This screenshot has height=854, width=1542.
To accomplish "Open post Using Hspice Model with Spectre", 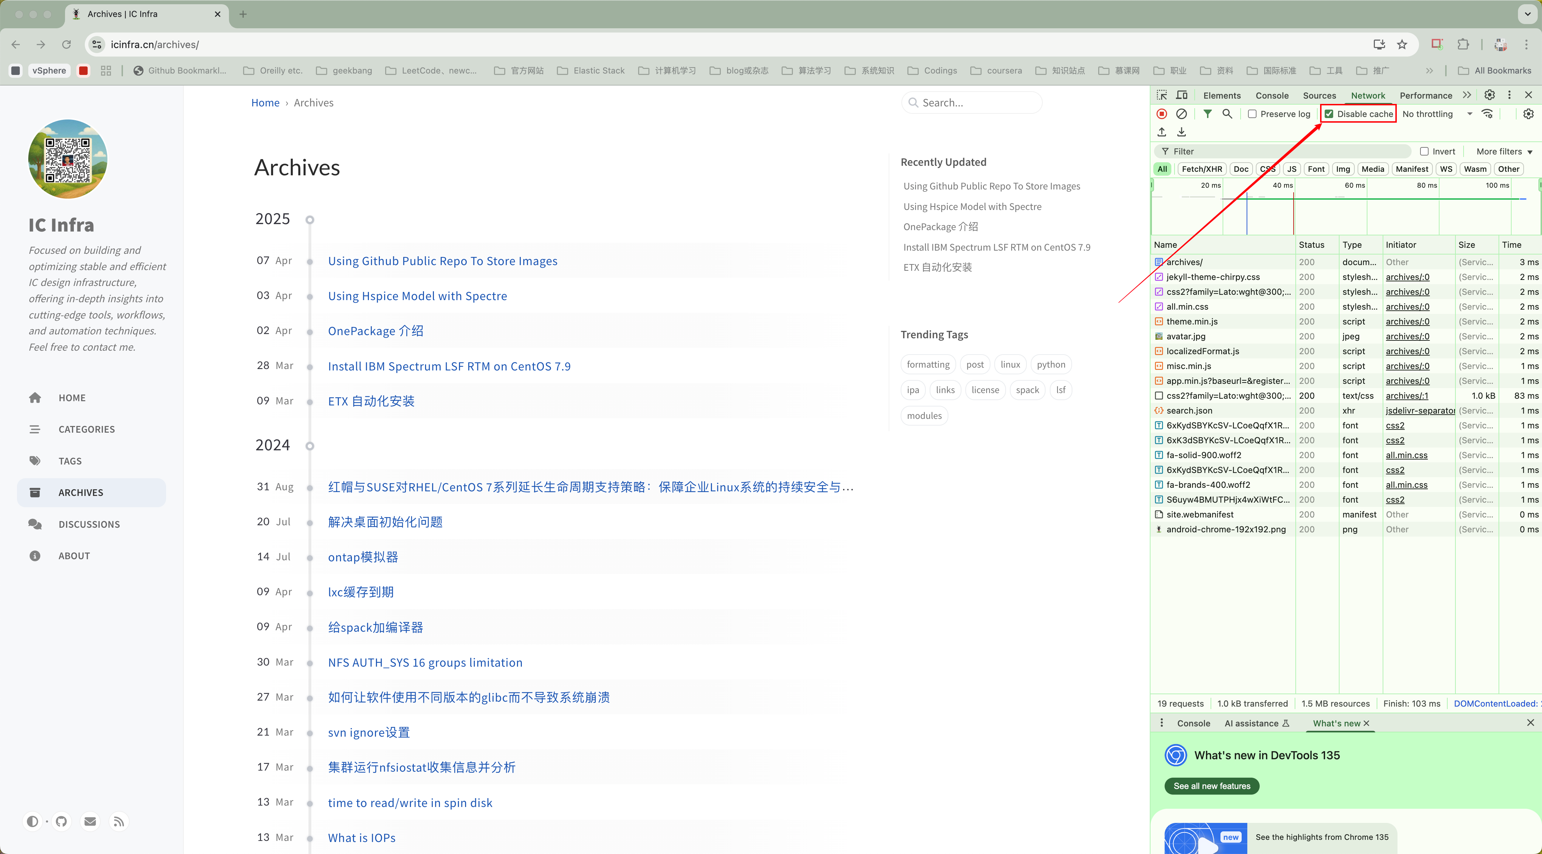I will coord(417,296).
